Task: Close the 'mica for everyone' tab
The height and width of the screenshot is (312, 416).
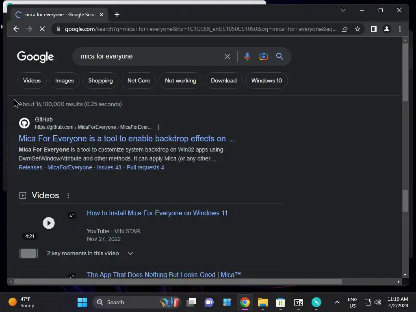Action: point(101,15)
